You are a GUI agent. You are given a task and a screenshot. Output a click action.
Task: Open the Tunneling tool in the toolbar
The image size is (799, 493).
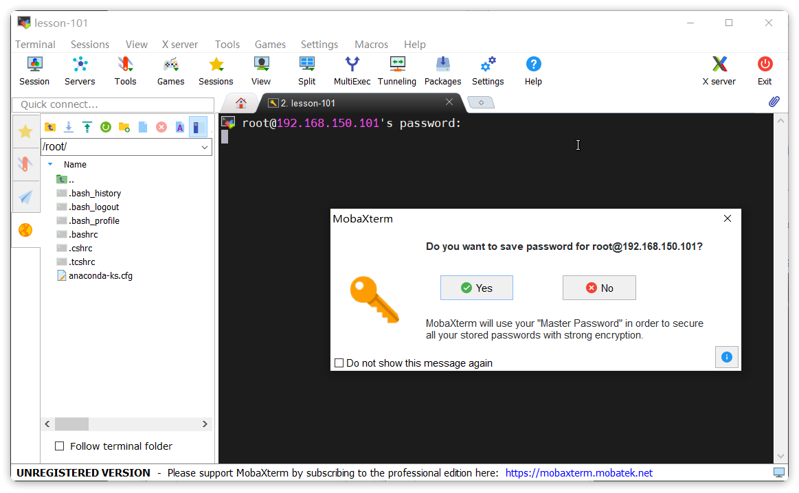pyautogui.click(x=397, y=71)
